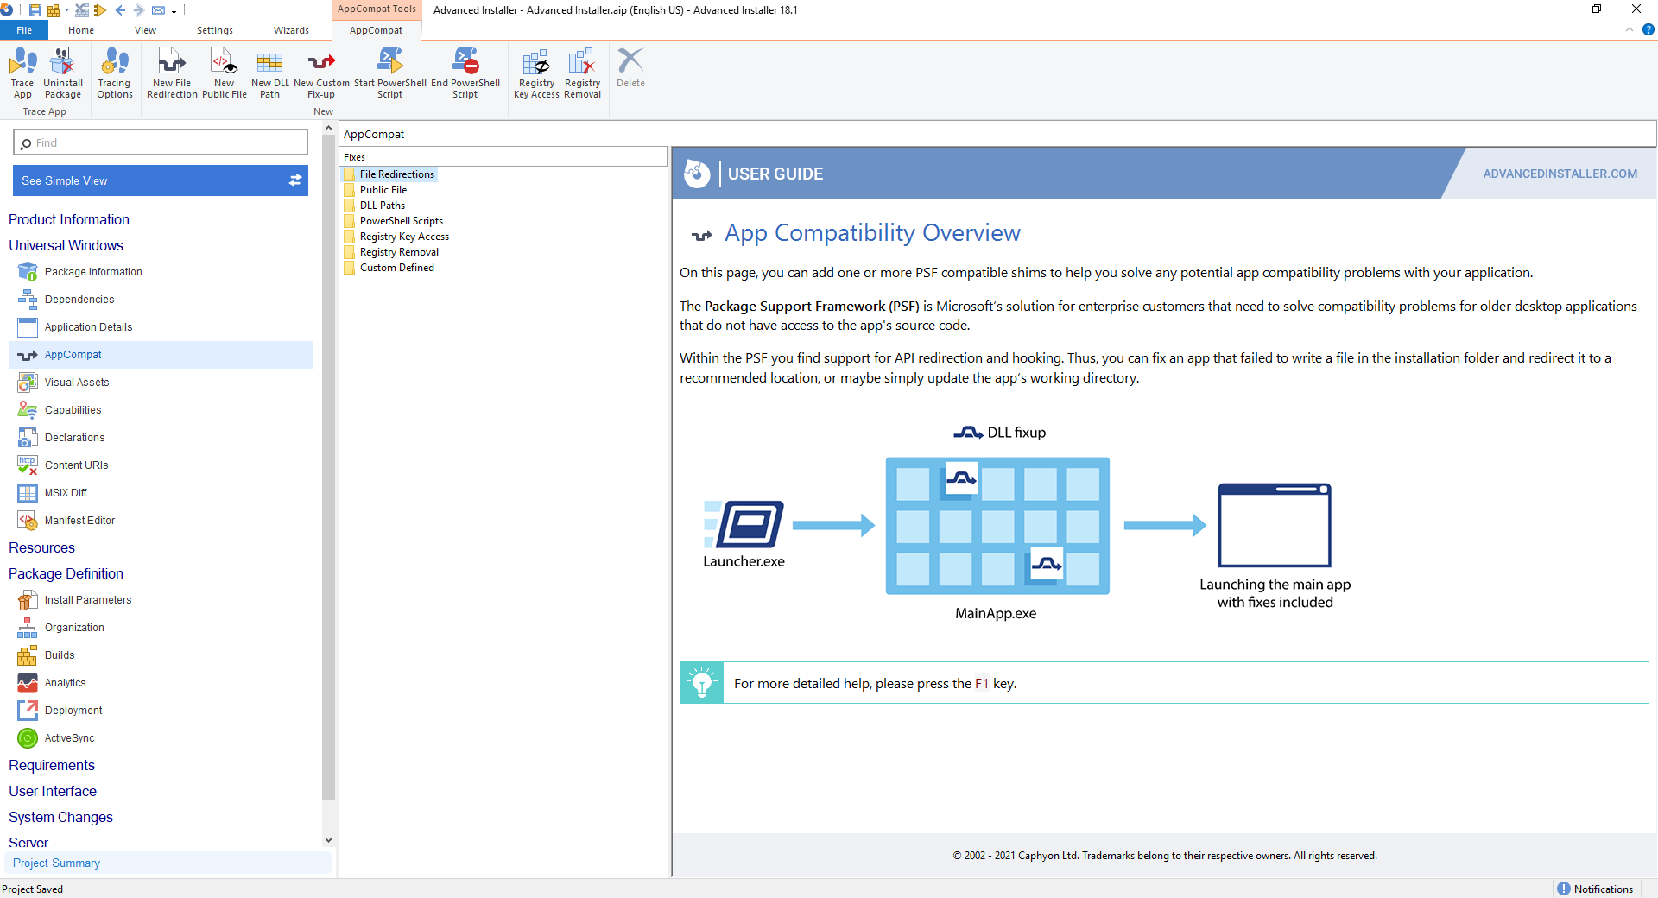This screenshot has height=898, width=1658.
Task: Add a Registry Key Access fixup
Action: [x=535, y=73]
